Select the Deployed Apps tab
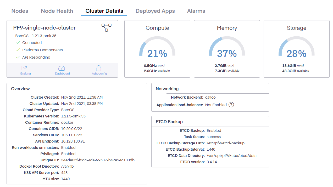Image resolution: width=333 pixels, height=187 pixels. 155,11
